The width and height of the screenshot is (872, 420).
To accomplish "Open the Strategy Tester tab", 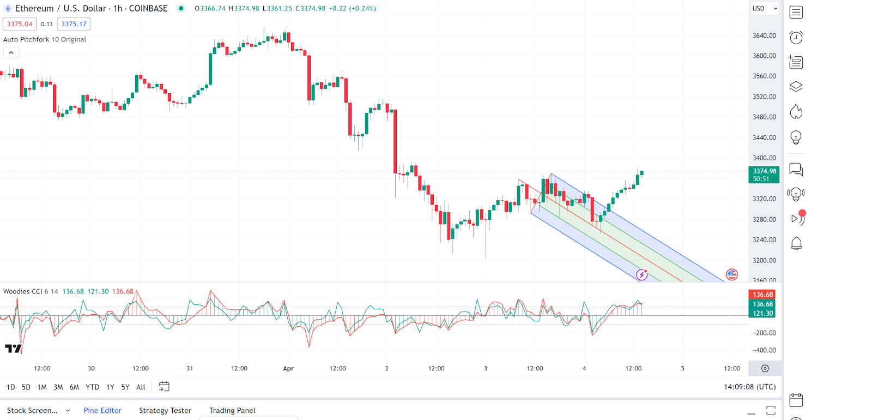I will pyautogui.click(x=165, y=411).
